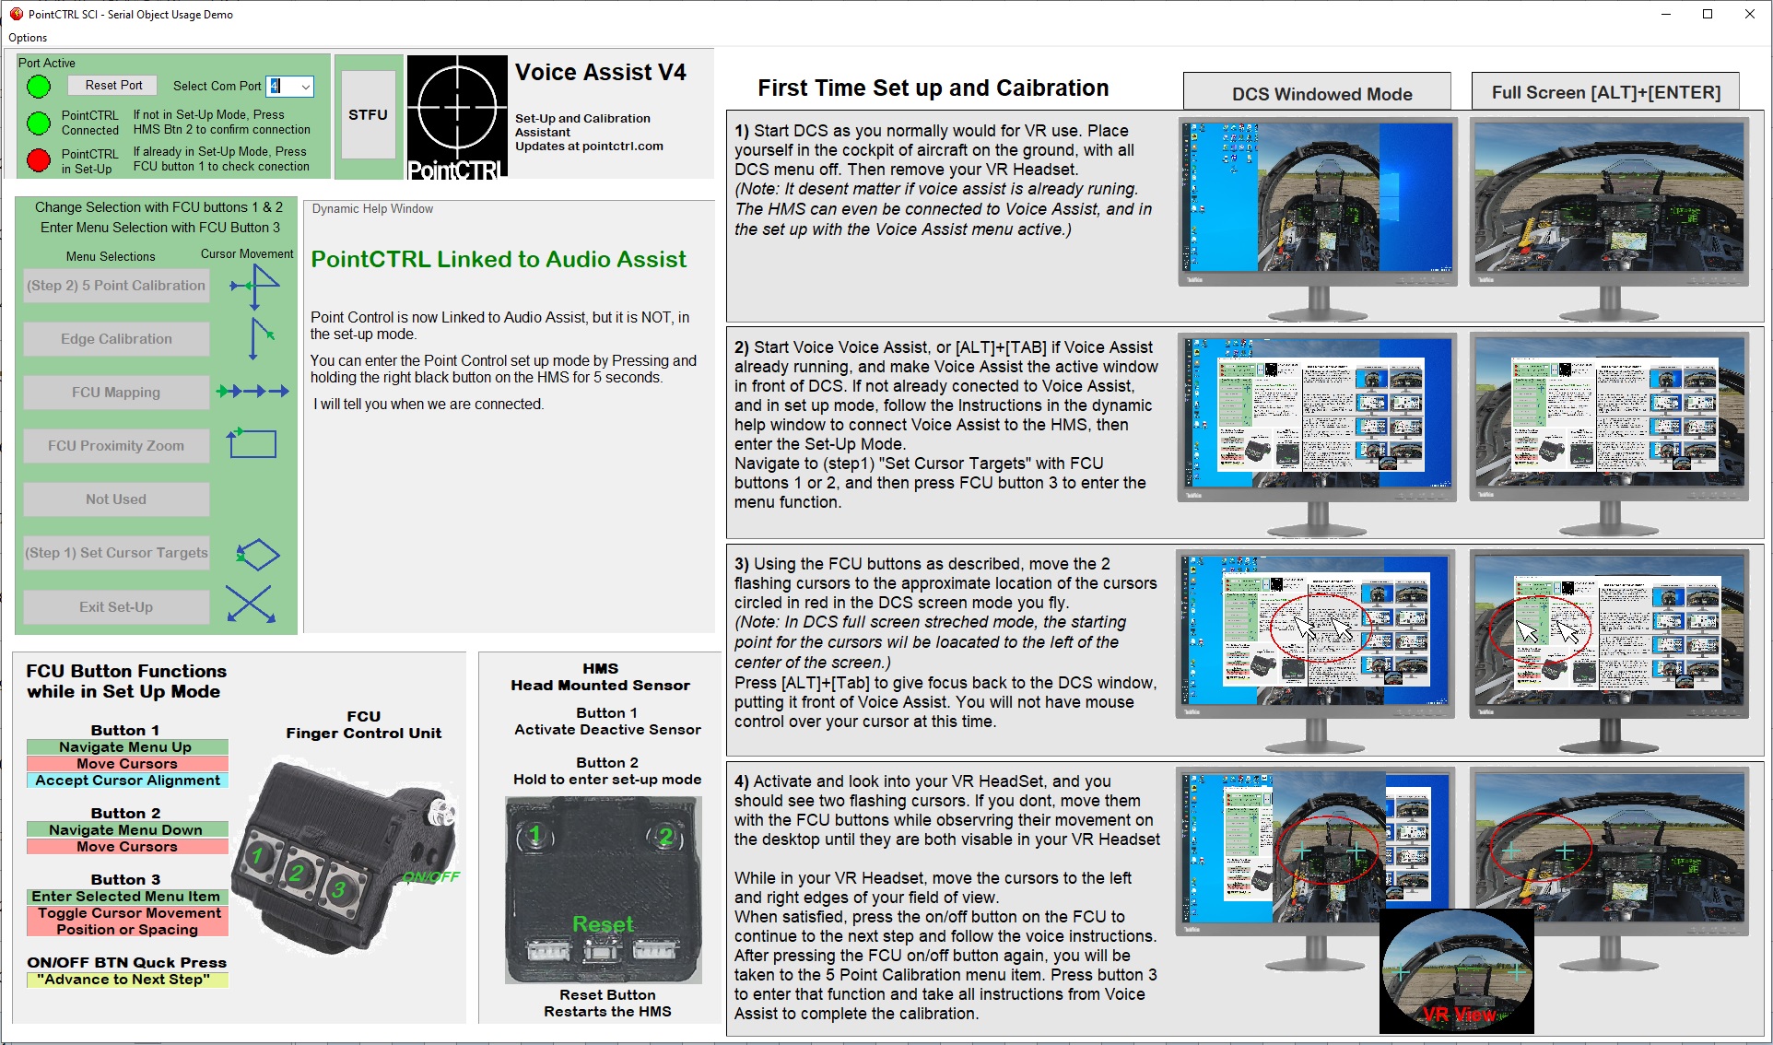1773x1045 pixels.
Task: Click the Accept Cursor Alignment cyan label
Action: 127,781
